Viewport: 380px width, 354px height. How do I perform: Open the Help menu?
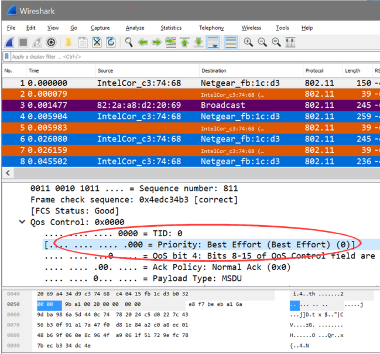tap(307, 28)
